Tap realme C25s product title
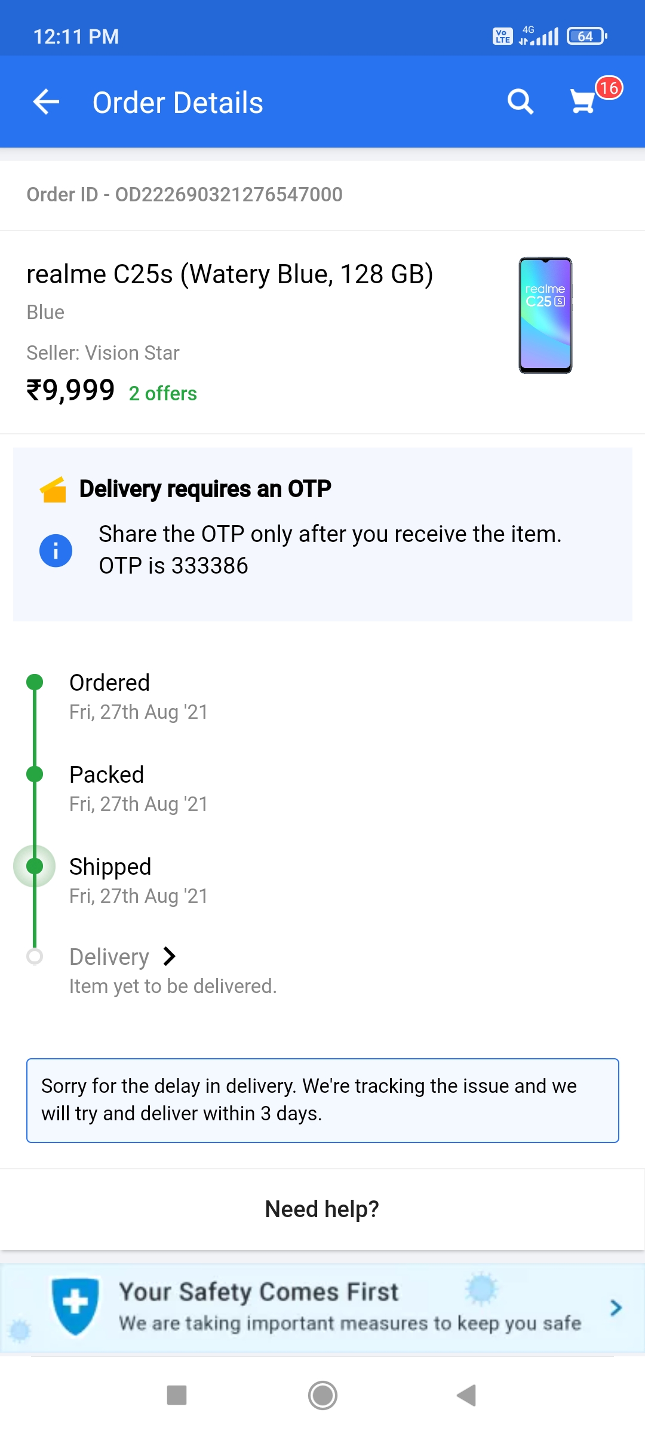The width and height of the screenshot is (645, 1434). (x=230, y=274)
